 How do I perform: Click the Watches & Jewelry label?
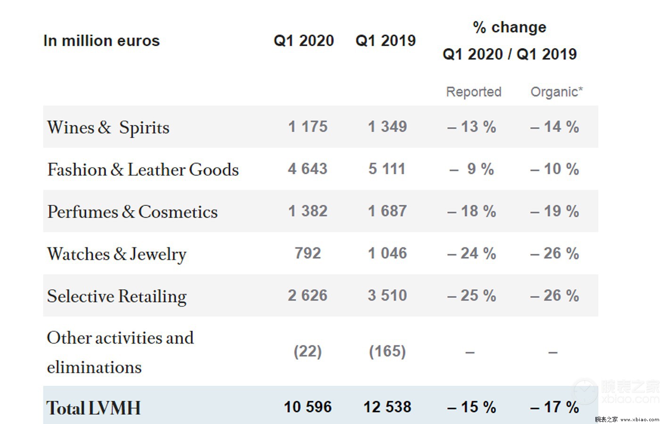point(116,254)
